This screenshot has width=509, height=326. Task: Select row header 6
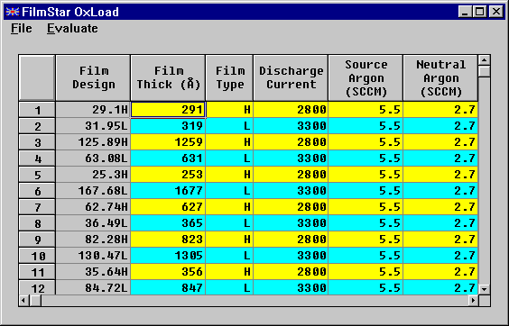pyautogui.click(x=37, y=191)
